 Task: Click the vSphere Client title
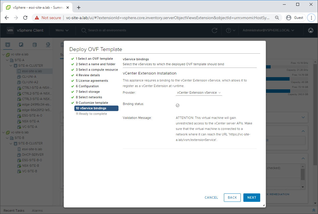[x=30, y=30]
